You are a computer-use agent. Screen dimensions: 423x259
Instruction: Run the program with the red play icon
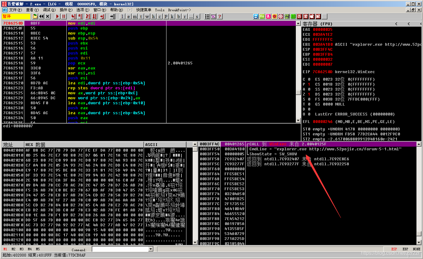point(58,16)
